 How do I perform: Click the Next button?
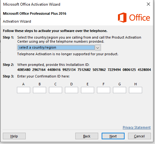click(x=113, y=136)
